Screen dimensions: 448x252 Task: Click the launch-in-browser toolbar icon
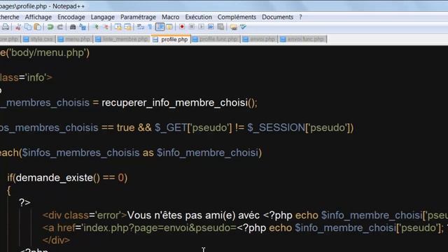234,27
